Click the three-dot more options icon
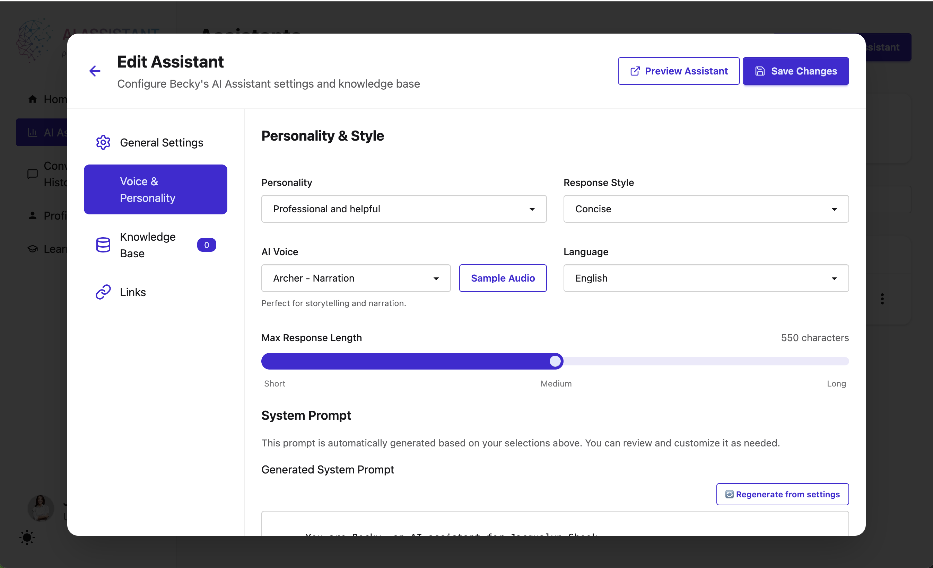The height and width of the screenshot is (568, 933). click(882, 299)
